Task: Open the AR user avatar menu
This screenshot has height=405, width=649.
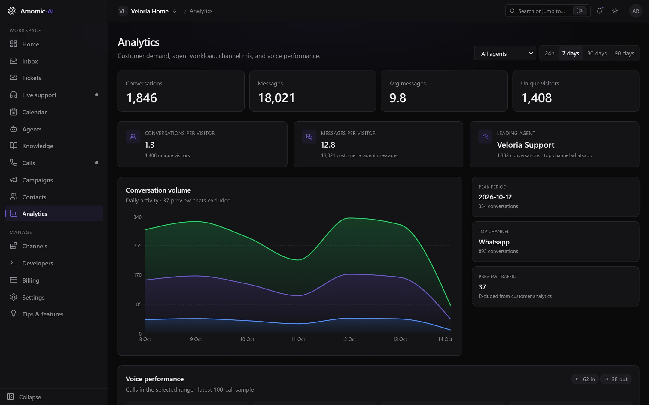Action: tap(636, 11)
